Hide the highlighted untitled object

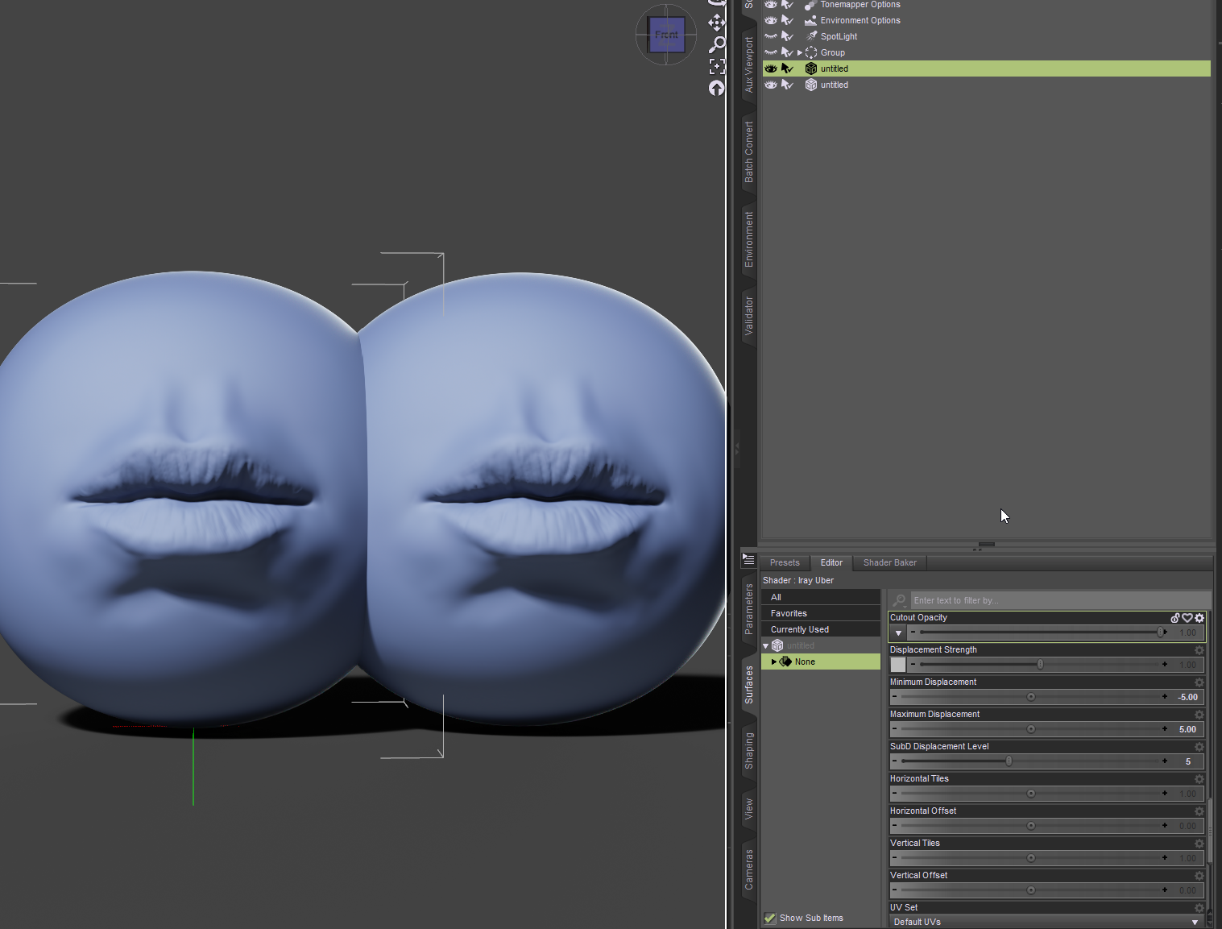(771, 68)
